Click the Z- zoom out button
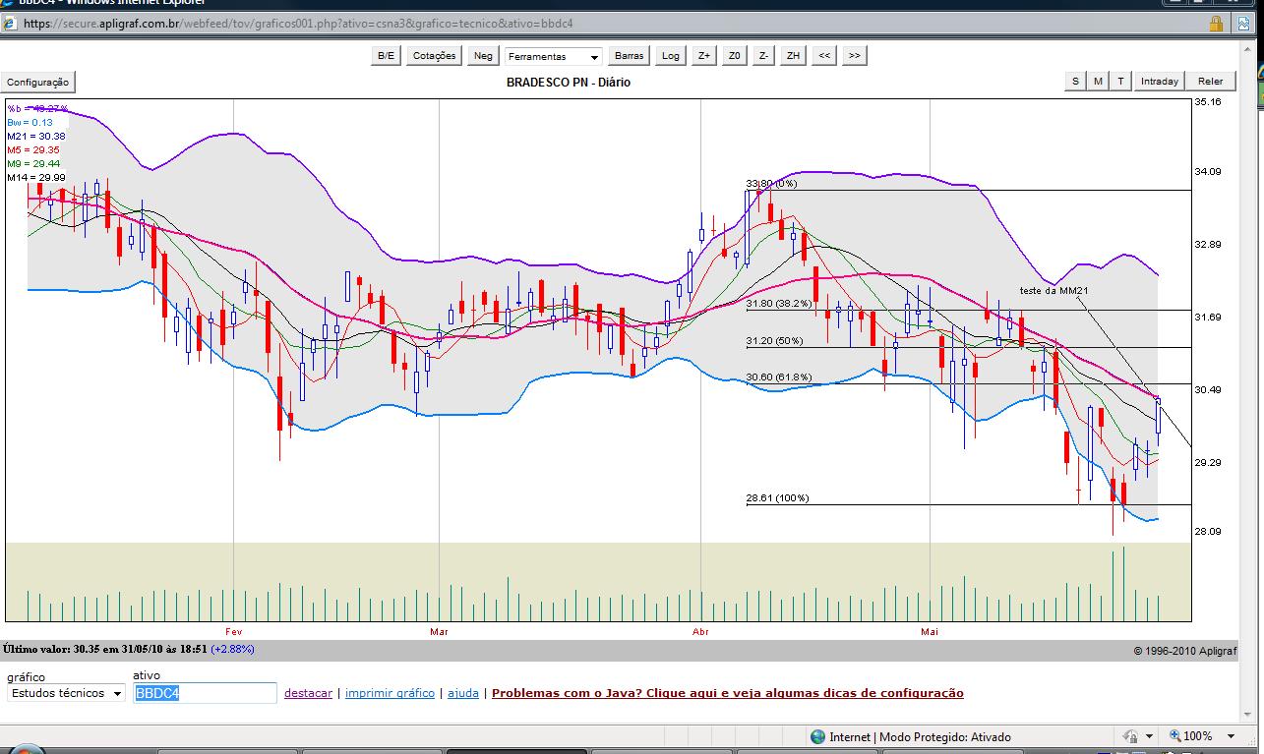Screen dimensions: 1264x754 [763, 56]
